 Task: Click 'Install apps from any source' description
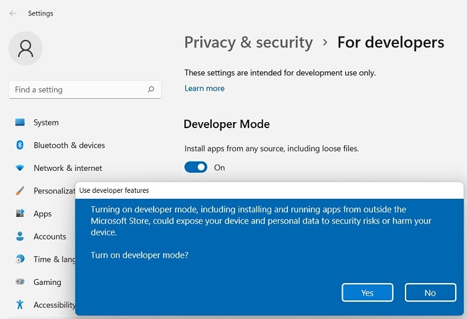[271, 149]
